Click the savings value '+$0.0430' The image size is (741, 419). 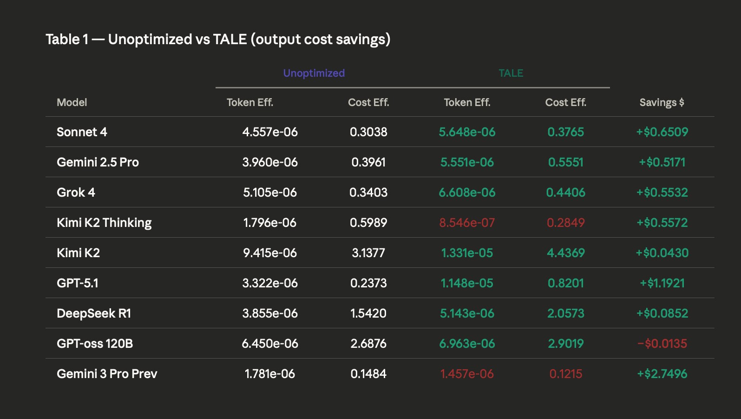[662, 253]
